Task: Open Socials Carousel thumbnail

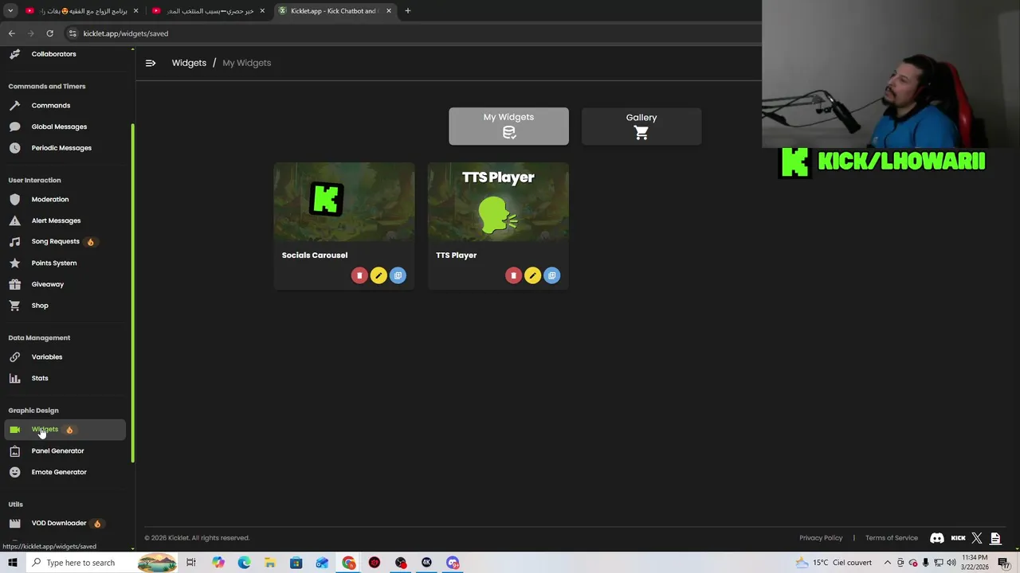Action: pyautogui.click(x=344, y=201)
